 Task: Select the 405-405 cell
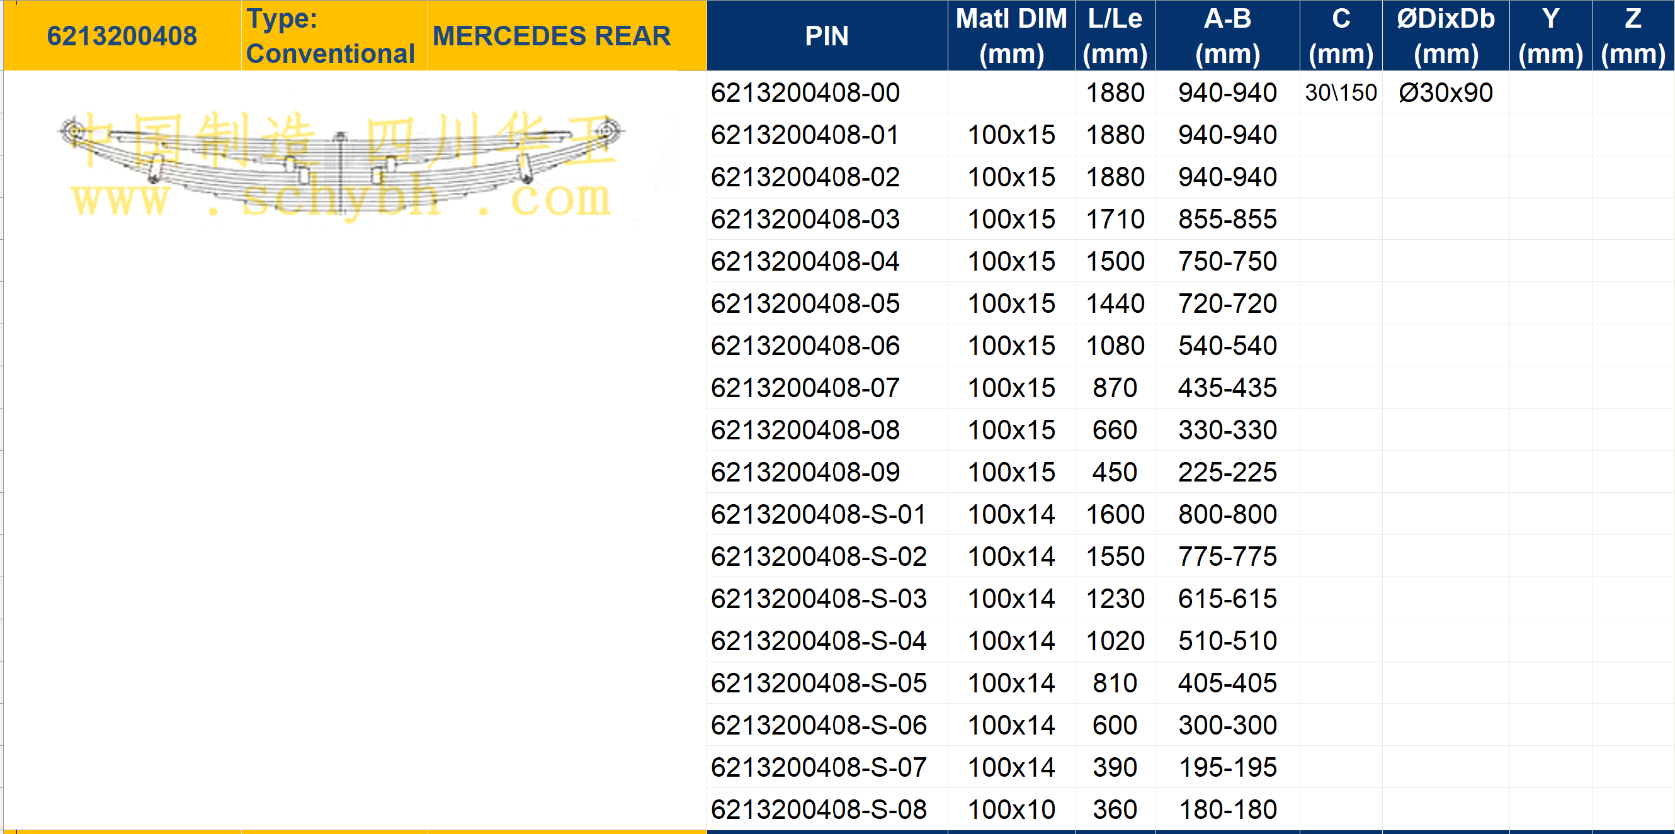point(1228,683)
